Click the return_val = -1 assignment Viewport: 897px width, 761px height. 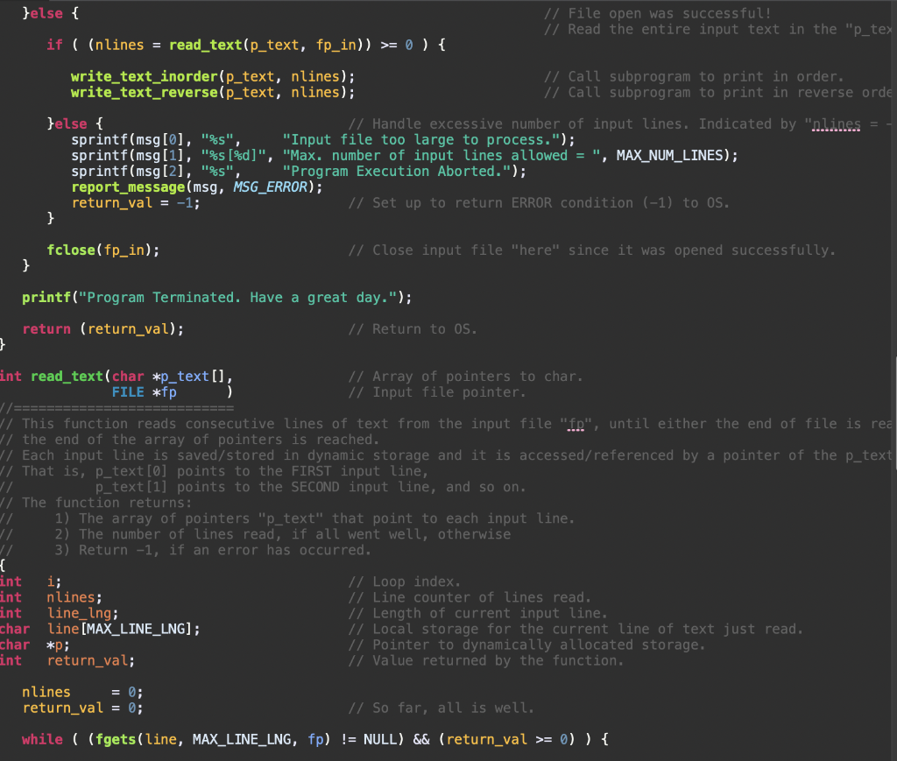pyautogui.click(x=136, y=203)
